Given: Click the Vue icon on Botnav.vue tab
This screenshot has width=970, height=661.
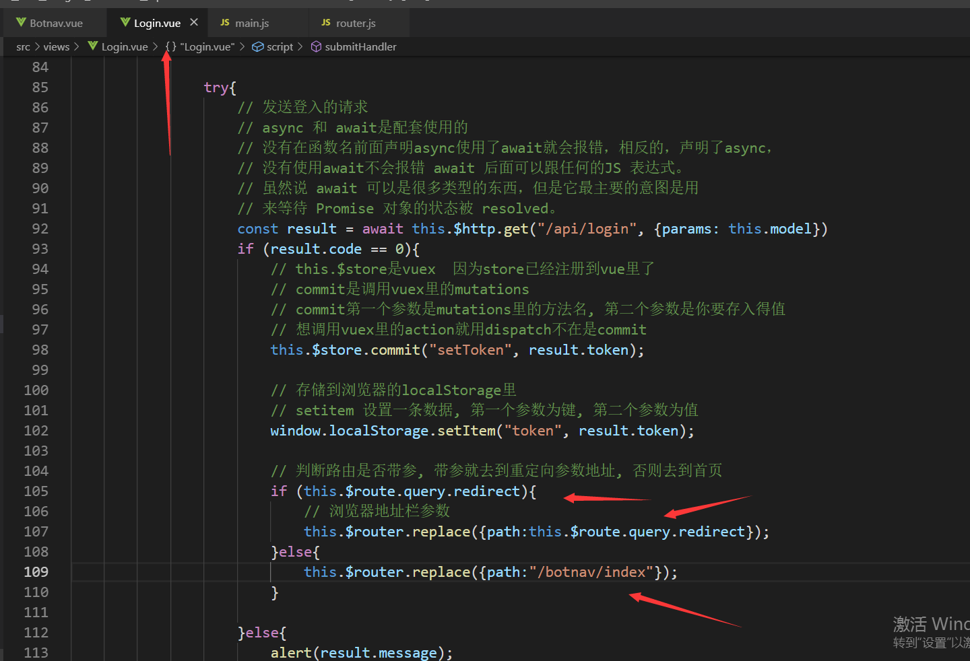Looking at the screenshot, I should click(x=22, y=23).
